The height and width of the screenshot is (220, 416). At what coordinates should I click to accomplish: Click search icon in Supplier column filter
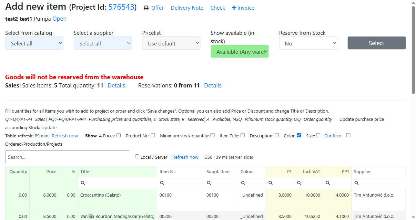coord(356,183)
